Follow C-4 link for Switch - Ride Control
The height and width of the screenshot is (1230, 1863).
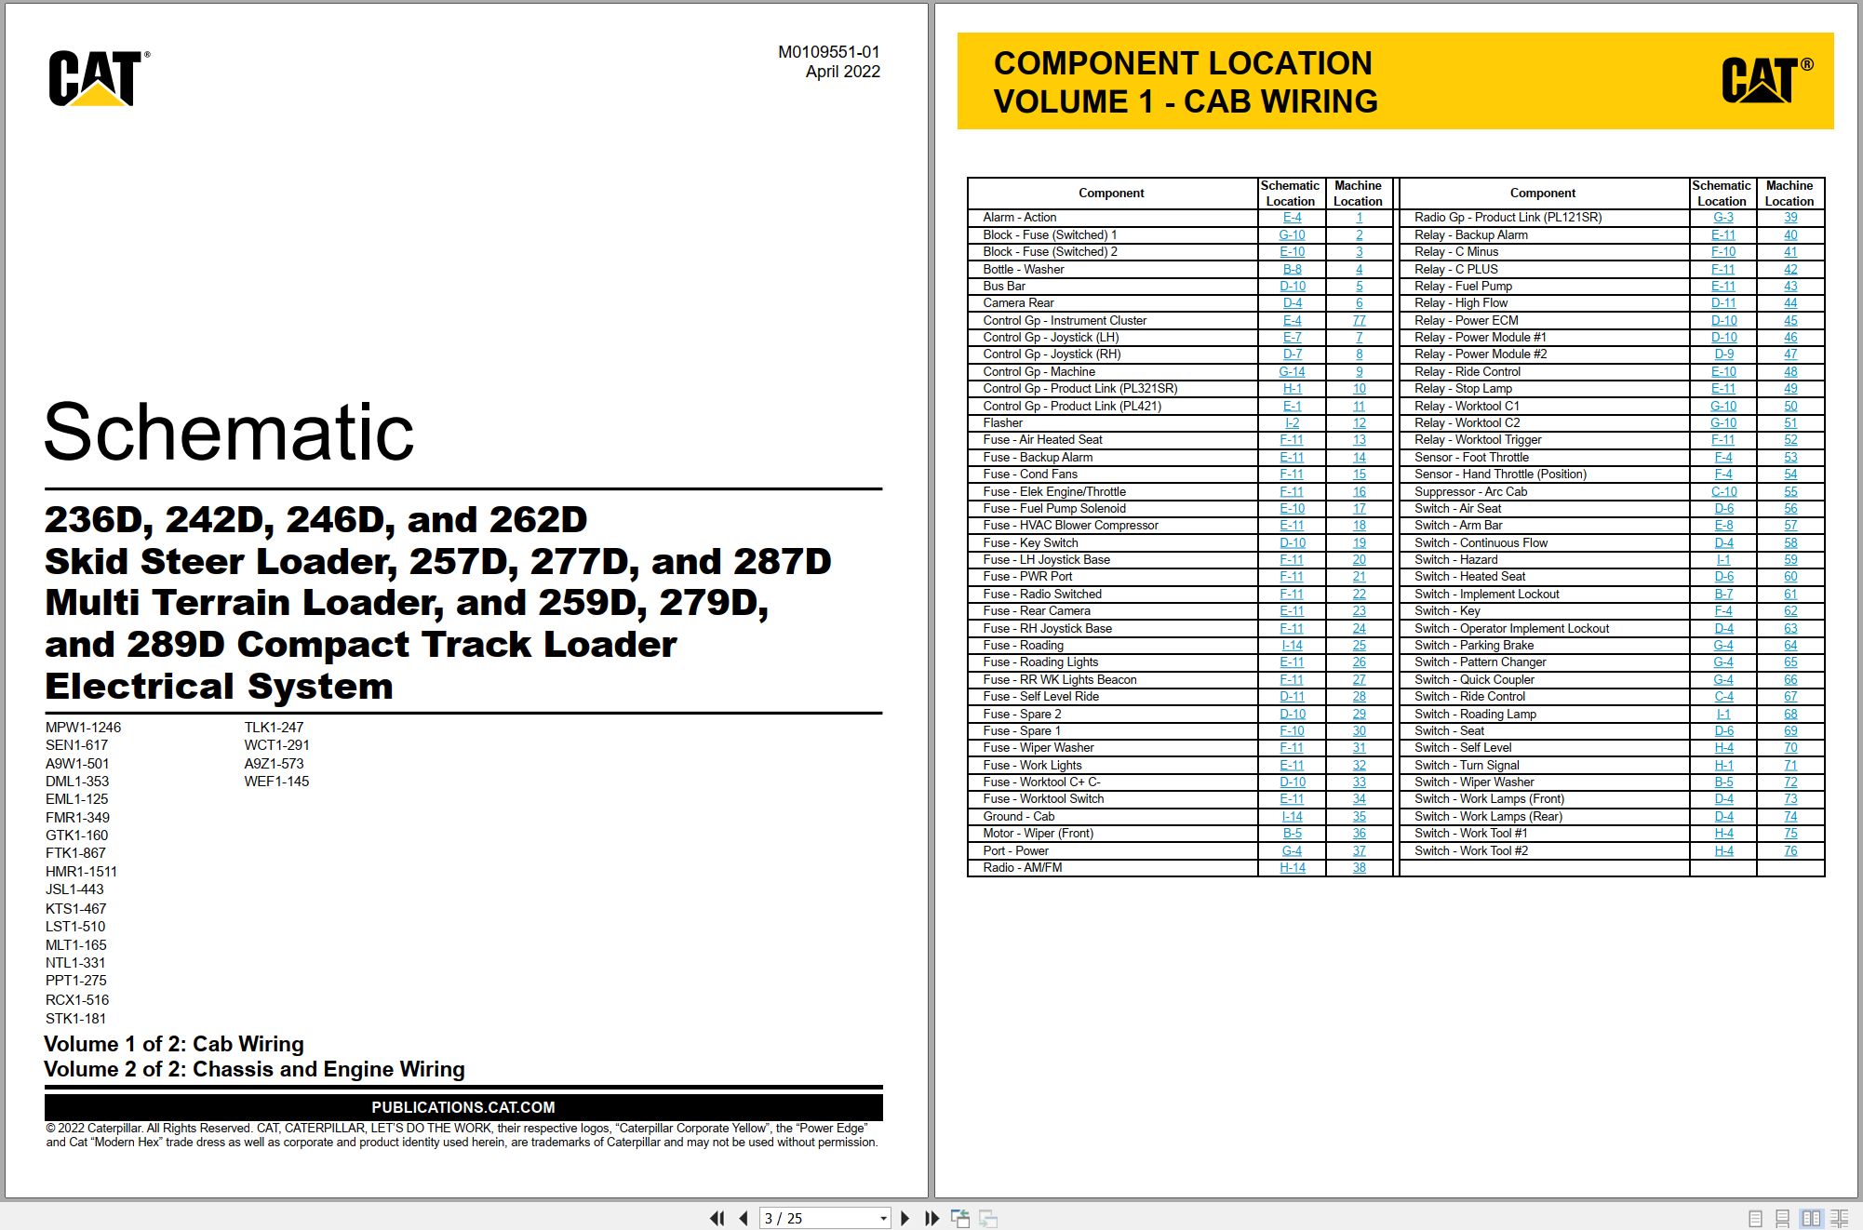click(1723, 696)
